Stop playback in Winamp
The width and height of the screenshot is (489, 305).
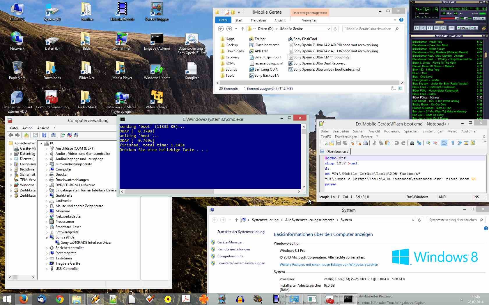437,28
